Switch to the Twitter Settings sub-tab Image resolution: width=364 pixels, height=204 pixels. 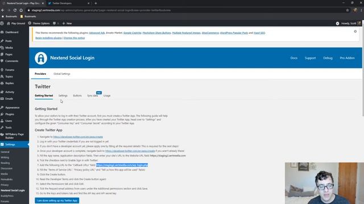coord(63,96)
